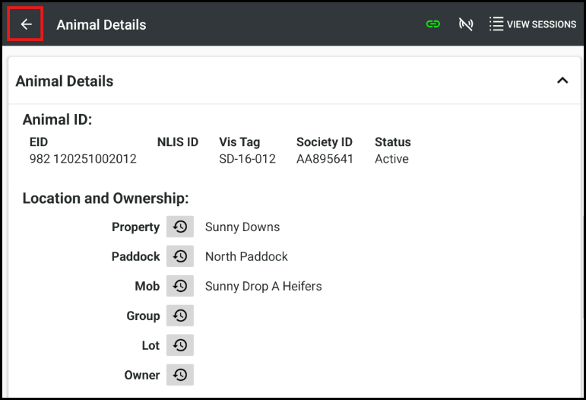Click the Active status value
Screen dimensions: 586x400
coord(391,159)
